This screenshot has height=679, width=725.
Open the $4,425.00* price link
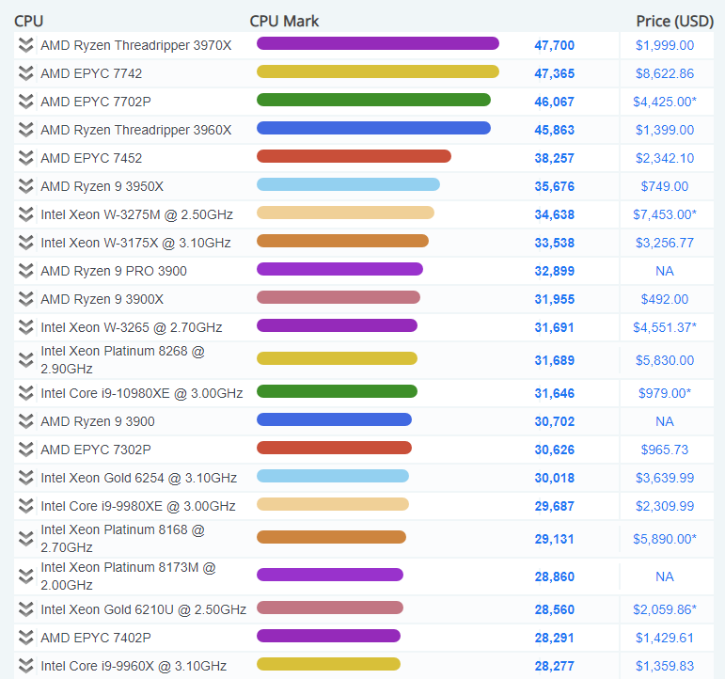click(x=665, y=102)
